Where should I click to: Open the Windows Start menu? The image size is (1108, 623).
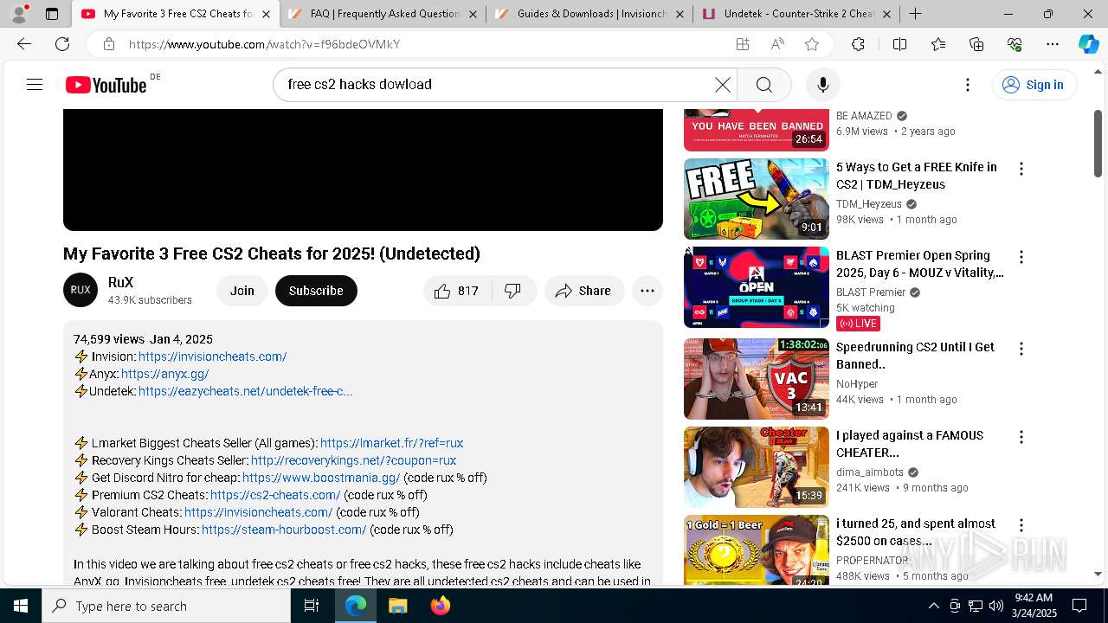click(21, 606)
